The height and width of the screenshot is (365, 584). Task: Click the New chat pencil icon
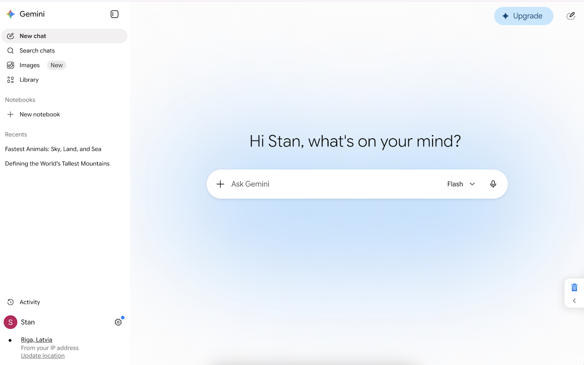click(10, 36)
